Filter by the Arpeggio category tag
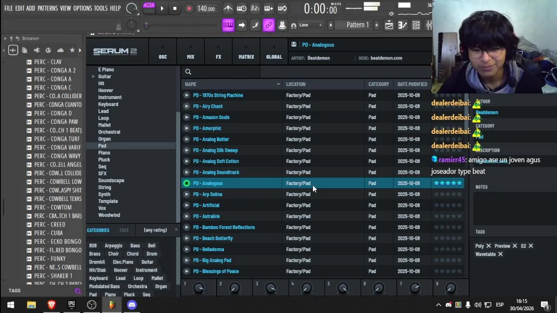 point(114,246)
